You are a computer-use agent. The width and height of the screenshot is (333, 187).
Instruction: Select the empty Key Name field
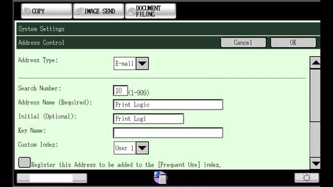[168, 133]
